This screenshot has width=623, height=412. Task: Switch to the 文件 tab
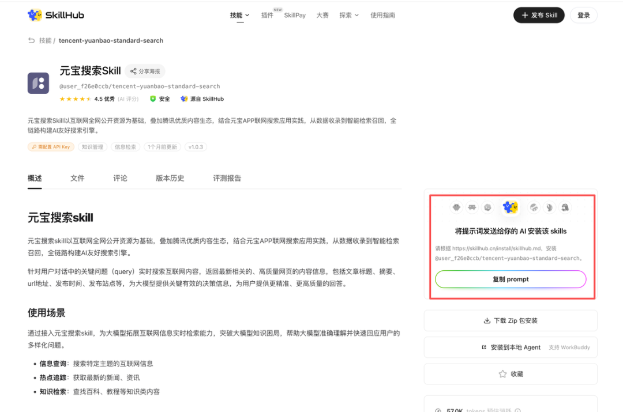click(x=77, y=178)
